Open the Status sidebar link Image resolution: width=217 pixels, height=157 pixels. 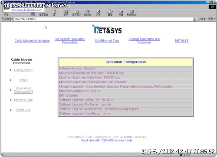click(x=23, y=80)
